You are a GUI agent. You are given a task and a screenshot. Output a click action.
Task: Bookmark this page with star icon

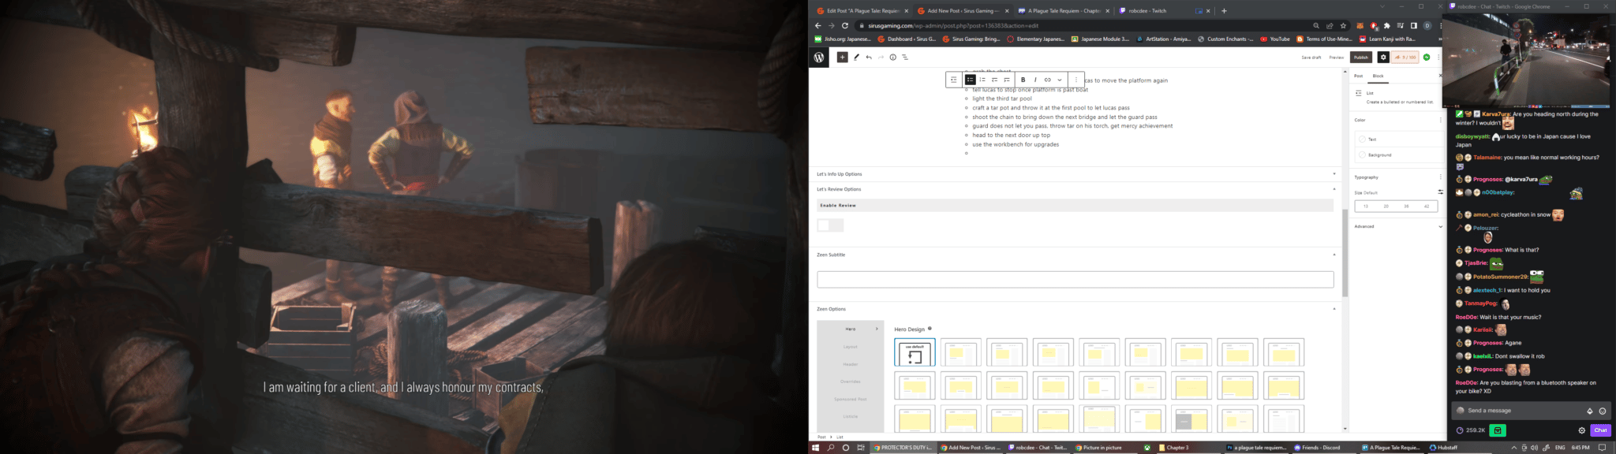click(x=1343, y=25)
